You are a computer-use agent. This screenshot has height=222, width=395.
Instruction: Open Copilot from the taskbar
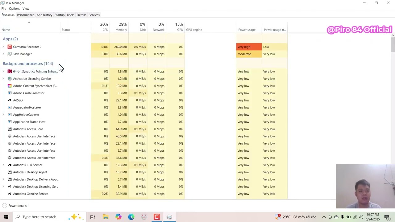tap(118, 217)
